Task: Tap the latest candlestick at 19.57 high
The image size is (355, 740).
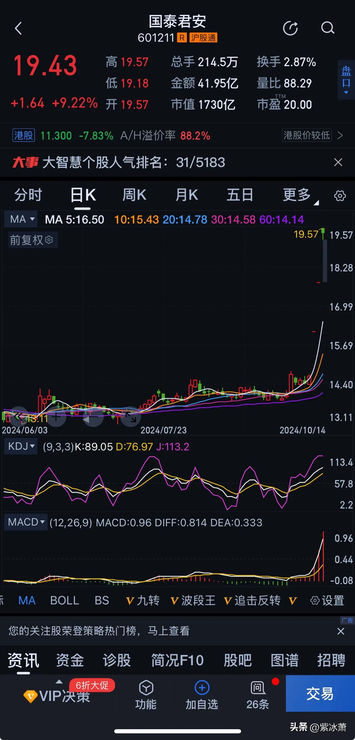Action: click(323, 234)
